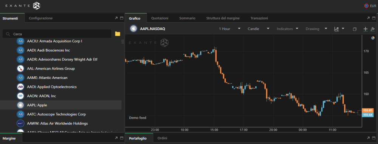Viewport: 378px width, 144px height.
Task: Click the AAPL.NASDAQ symbol label
Action: (x=153, y=29)
